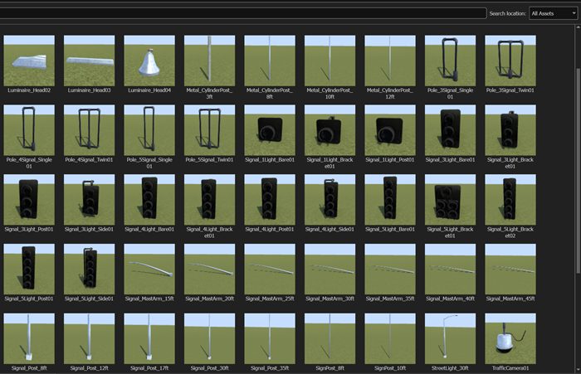Screen dimensions: 581x374
Task: Select Metal_CylinderPost_12ft thumbnail
Action: click(x=390, y=61)
